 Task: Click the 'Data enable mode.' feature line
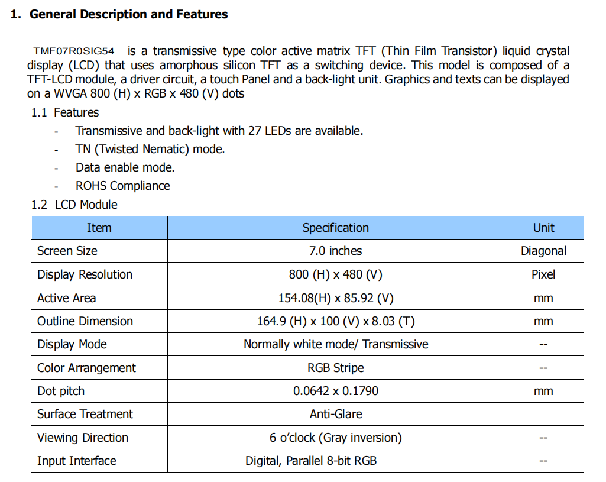[x=125, y=167]
